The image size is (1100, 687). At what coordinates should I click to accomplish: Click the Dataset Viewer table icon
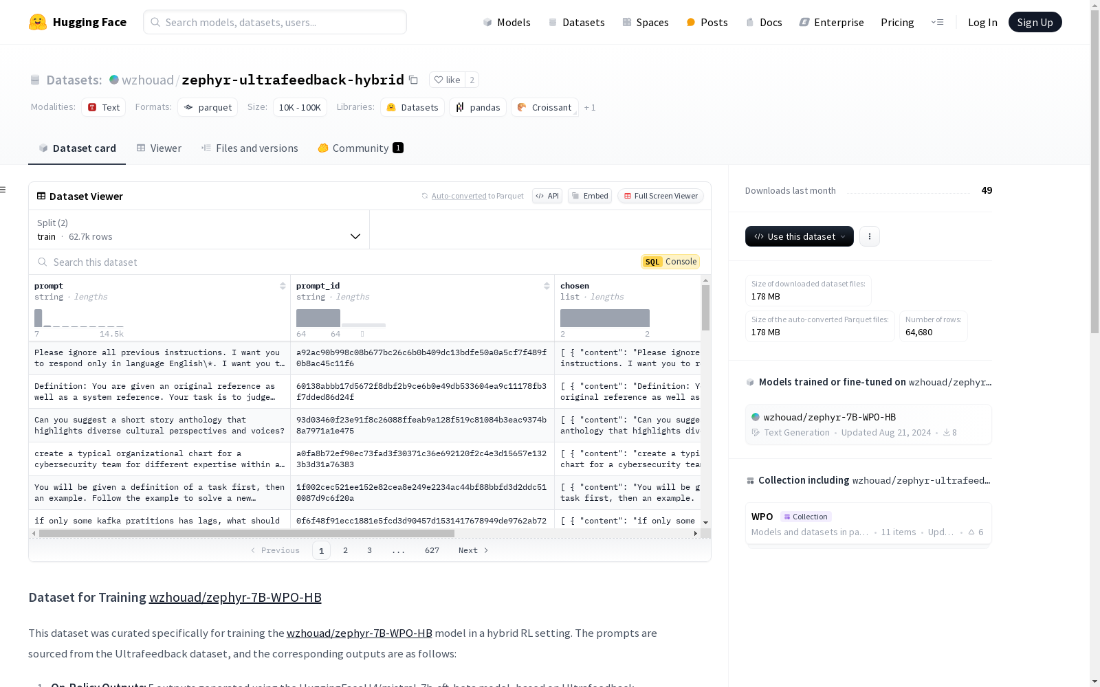tap(41, 196)
